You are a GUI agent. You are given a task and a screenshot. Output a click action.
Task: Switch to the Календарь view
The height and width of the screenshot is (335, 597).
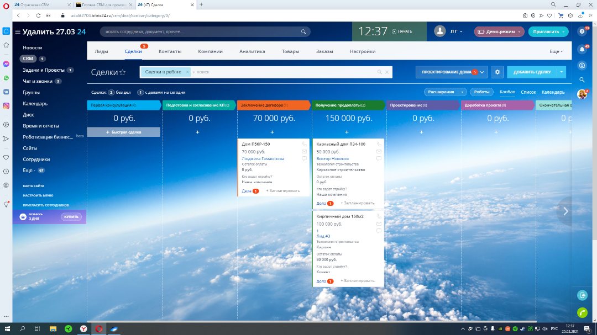pyautogui.click(x=553, y=92)
